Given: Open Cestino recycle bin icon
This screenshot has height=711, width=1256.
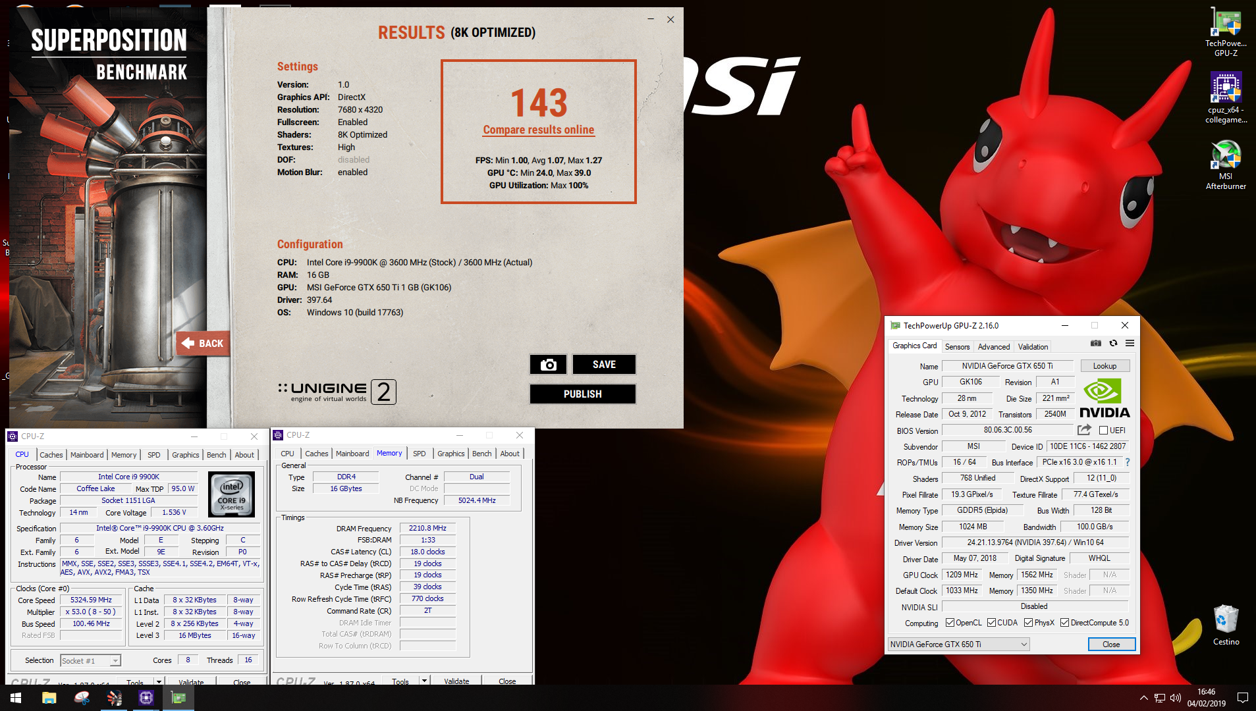Looking at the screenshot, I should click(x=1226, y=625).
